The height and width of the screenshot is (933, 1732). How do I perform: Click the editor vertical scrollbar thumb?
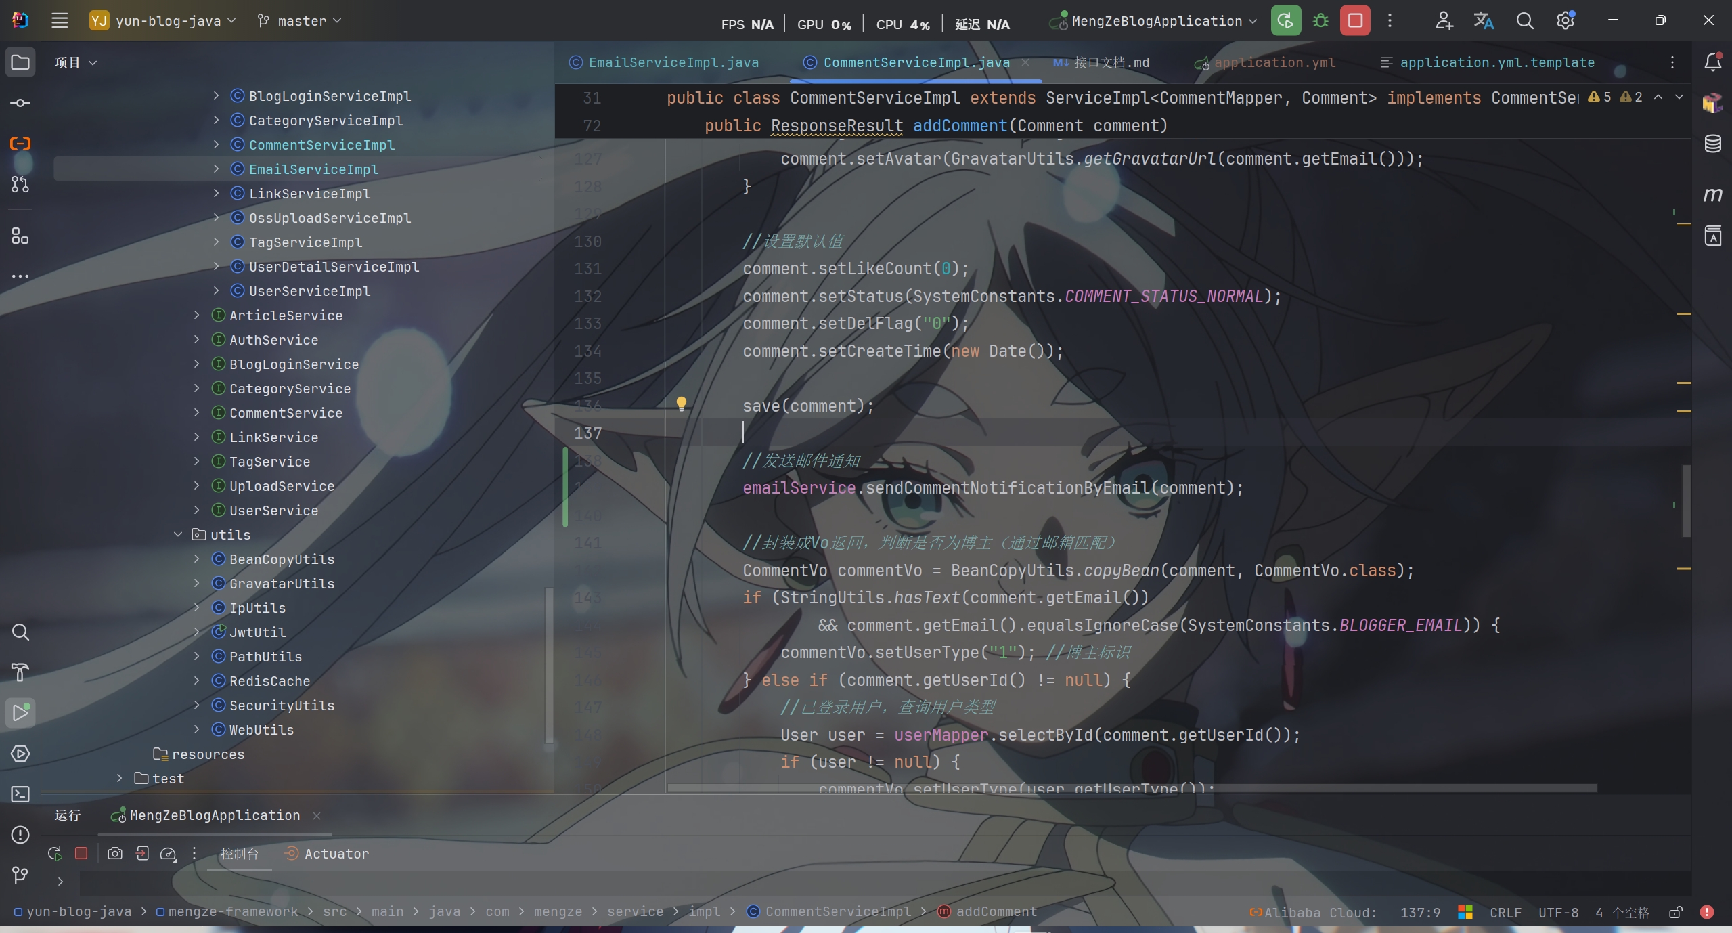[x=1686, y=501]
